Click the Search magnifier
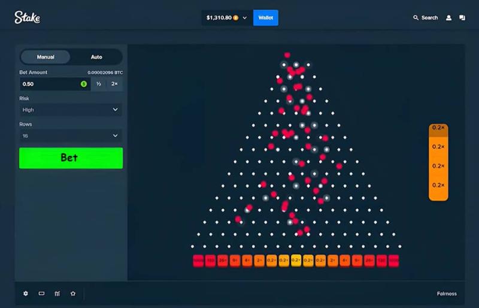Screen dimensions: 479x308 425,18
